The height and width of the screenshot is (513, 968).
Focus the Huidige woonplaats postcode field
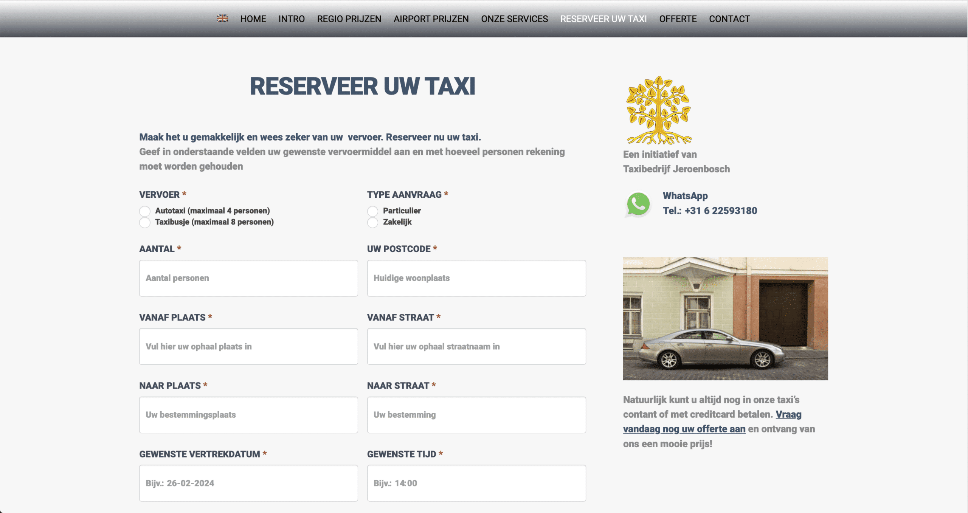pyautogui.click(x=476, y=278)
